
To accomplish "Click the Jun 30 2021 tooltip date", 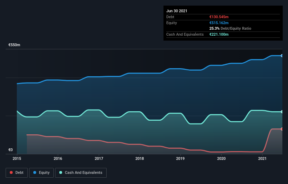I will [177, 11].
